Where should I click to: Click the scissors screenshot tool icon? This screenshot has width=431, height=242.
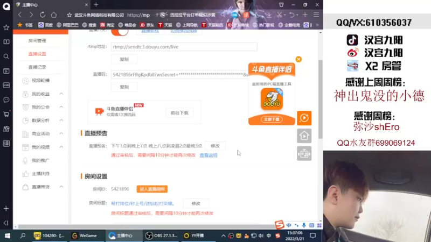[280, 15]
